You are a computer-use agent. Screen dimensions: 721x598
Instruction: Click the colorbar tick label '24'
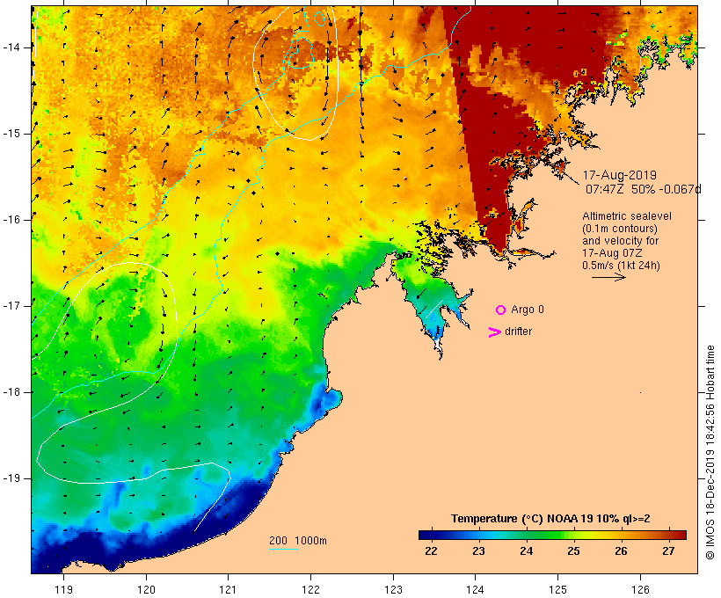click(527, 551)
